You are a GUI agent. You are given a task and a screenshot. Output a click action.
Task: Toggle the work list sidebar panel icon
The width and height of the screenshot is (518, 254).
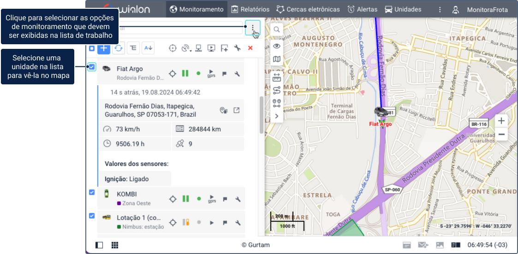pos(99,245)
